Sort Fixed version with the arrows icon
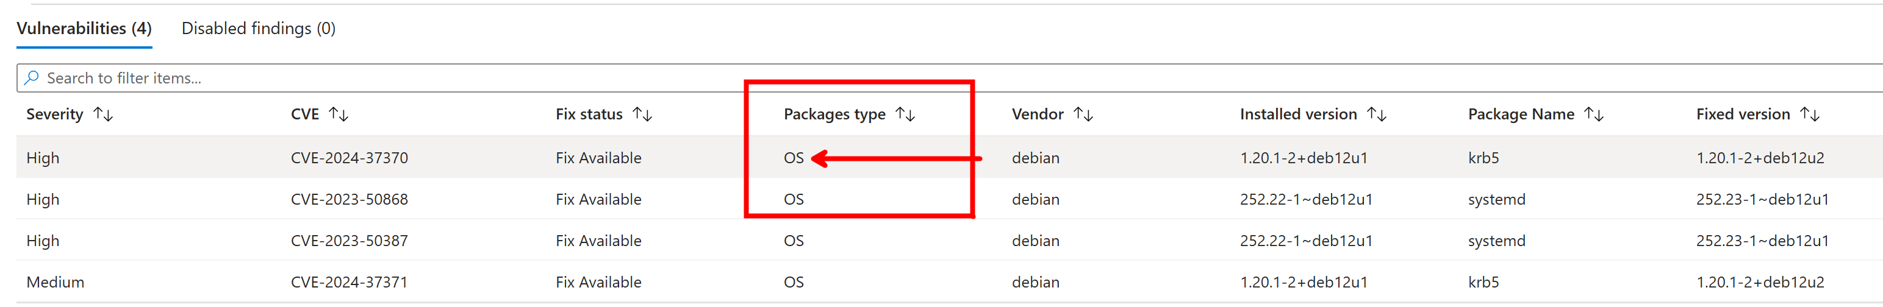 (1809, 115)
